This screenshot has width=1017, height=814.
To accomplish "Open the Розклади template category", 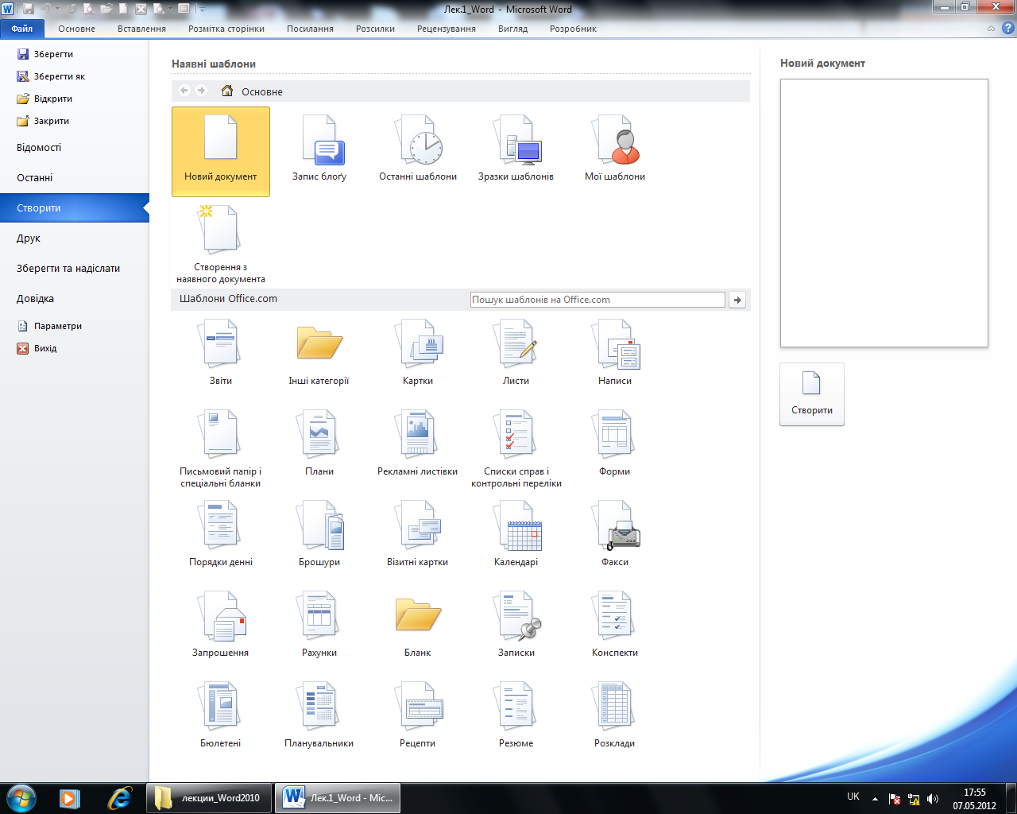I will [615, 715].
